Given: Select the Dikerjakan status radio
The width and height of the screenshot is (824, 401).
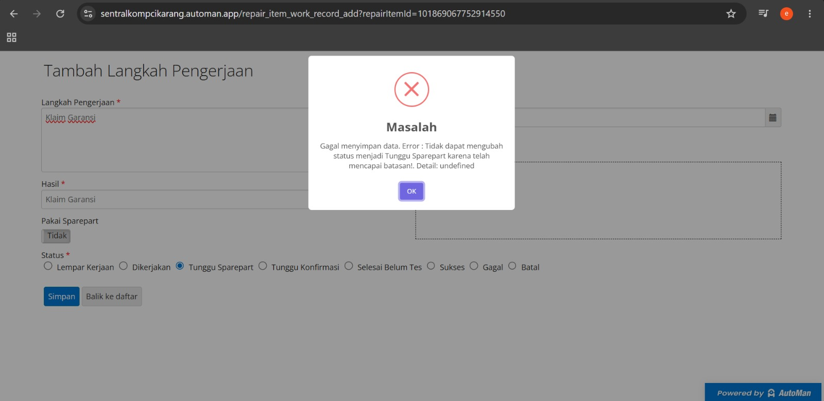Looking at the screenshot, I should (x=123, y=266).
